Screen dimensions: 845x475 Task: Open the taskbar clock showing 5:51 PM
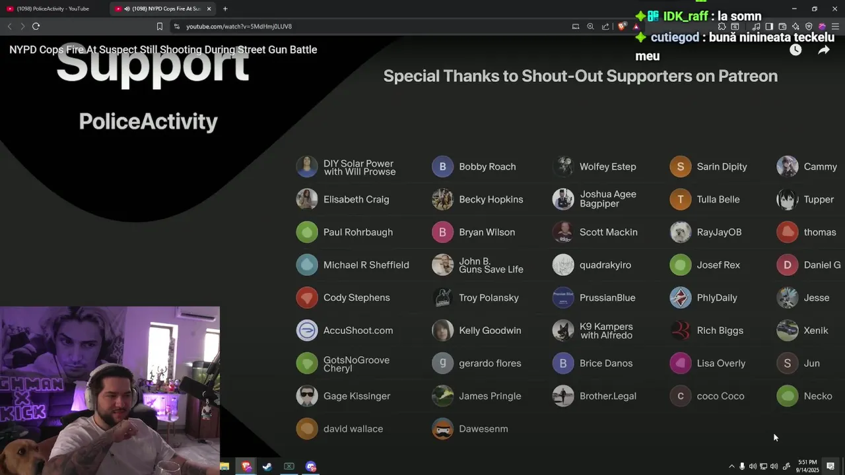point(807,466)
